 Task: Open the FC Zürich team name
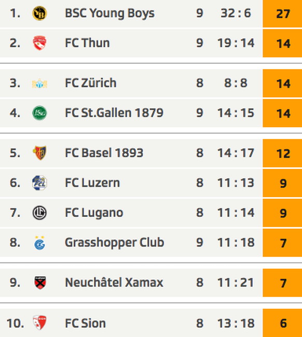point(91,83)
